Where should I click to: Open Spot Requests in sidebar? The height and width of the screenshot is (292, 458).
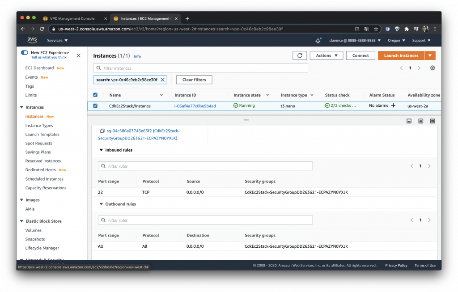38,144
